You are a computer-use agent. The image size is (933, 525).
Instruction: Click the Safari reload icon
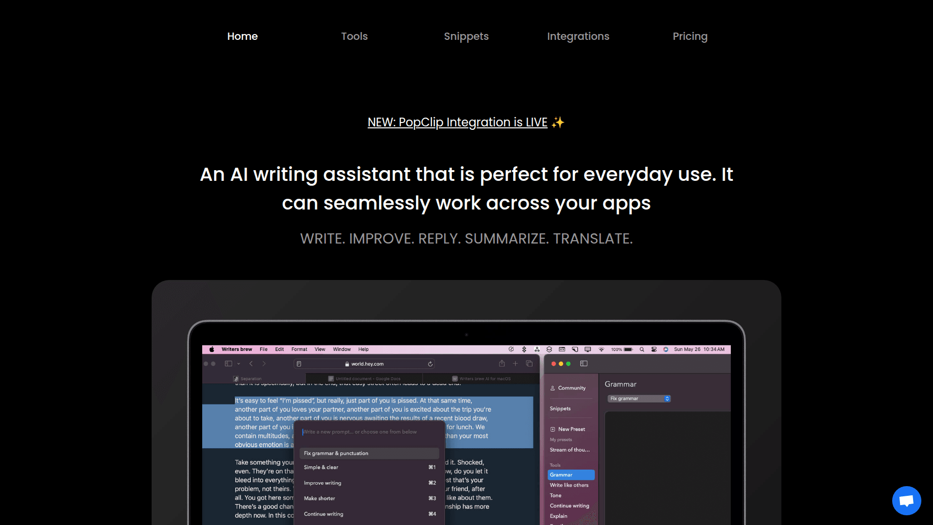pos(430,364)
